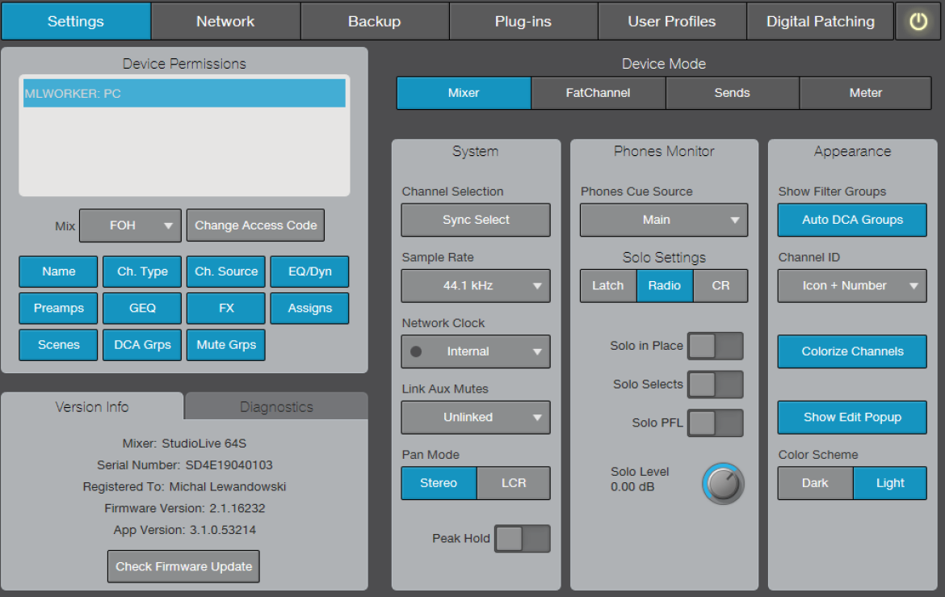Click the Serial Number SD4E19040103 text
The width and height of the screenshot is (945, 597).
pos(184,465)
